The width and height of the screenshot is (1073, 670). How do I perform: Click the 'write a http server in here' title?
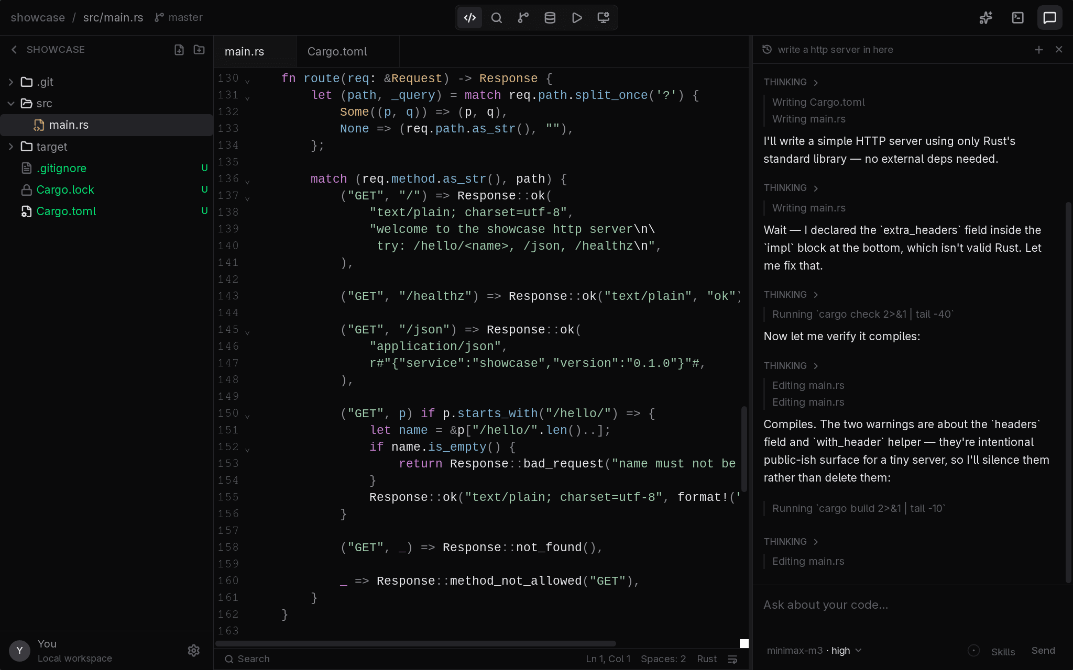835,50
